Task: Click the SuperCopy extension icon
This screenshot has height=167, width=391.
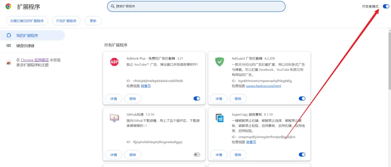Action: [219, 118]
